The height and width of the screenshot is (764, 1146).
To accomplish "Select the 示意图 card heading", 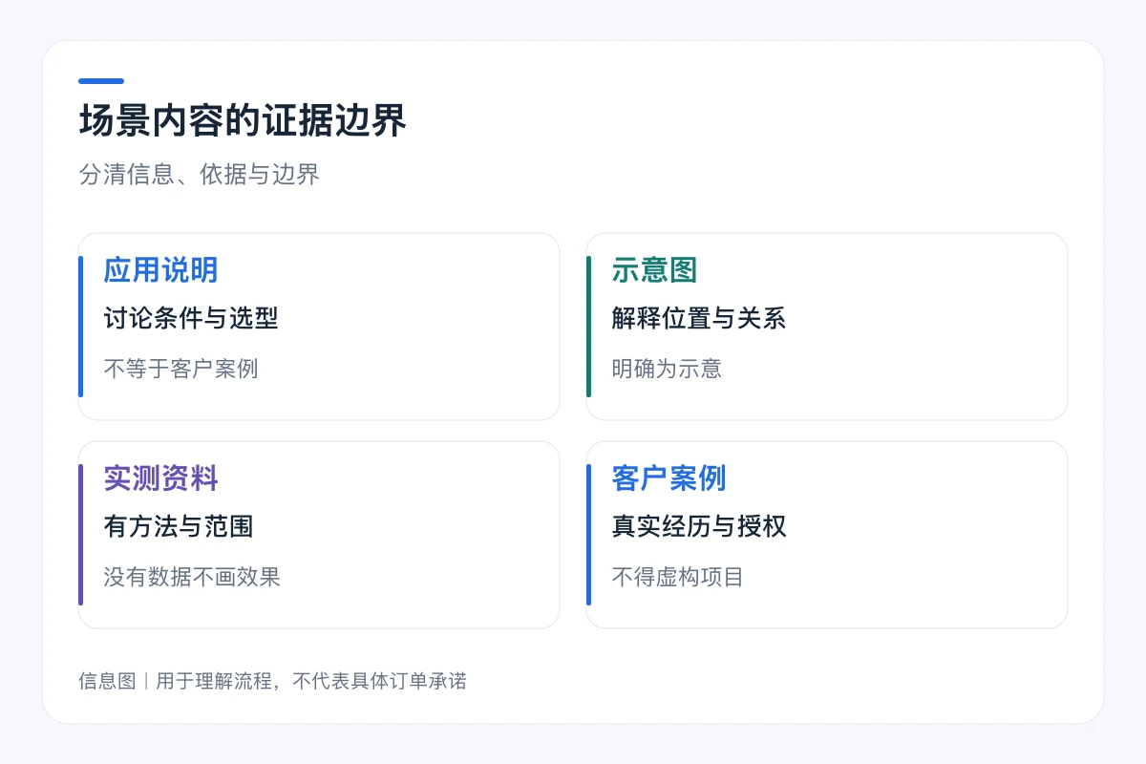I will [654, 270].
